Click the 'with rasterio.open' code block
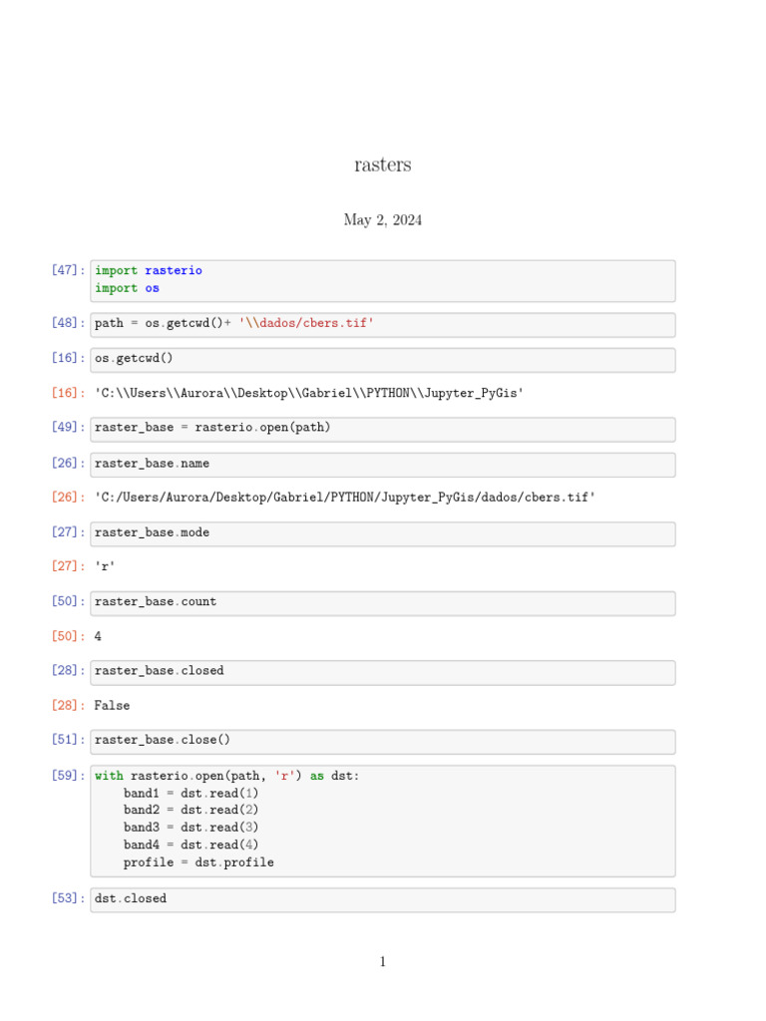766x1021 pixels. coord(382,820)
